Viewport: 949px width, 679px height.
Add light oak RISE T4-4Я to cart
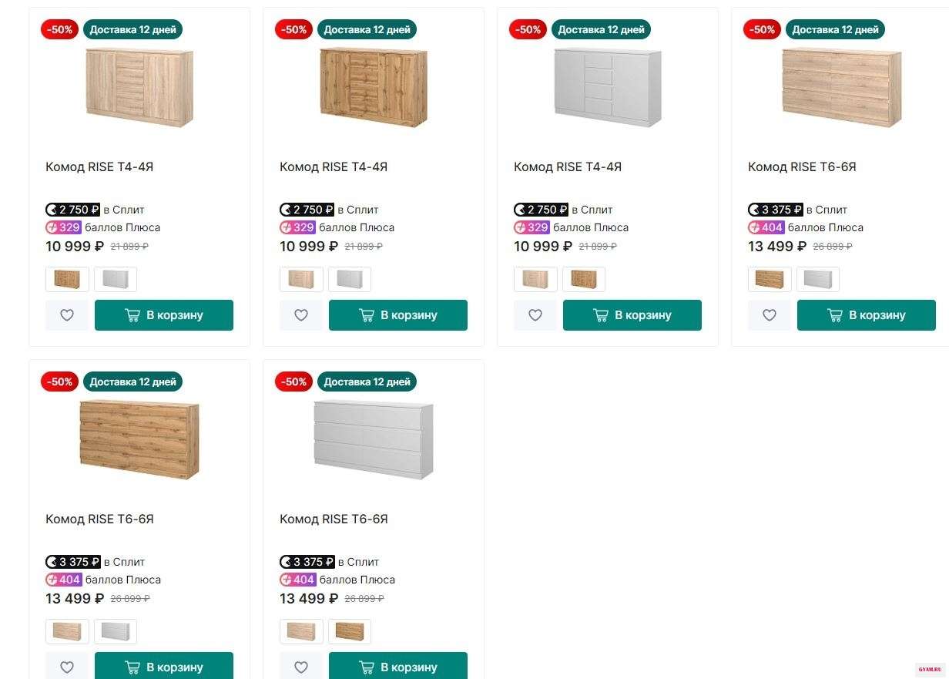click(x=164, y=315)
